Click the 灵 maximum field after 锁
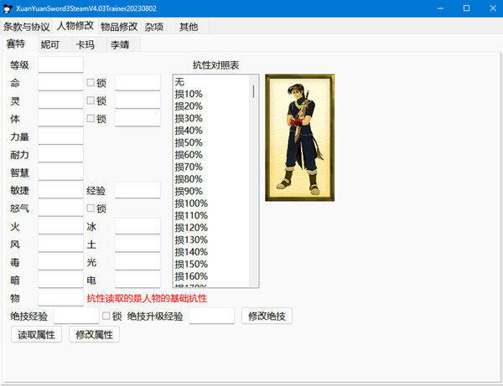This screenshot has height=386, width=503. (x=137, y=100)
